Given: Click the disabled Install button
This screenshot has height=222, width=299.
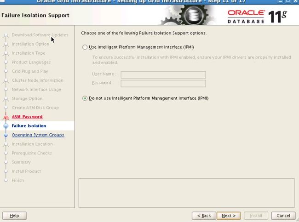Looking at the screenshot, I should pos(256,216).
